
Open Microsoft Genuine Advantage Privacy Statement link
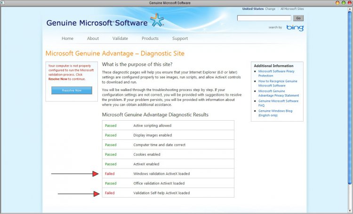coord(279,93)
